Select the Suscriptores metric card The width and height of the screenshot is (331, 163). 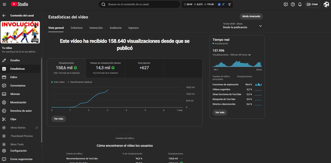[144, 68]
